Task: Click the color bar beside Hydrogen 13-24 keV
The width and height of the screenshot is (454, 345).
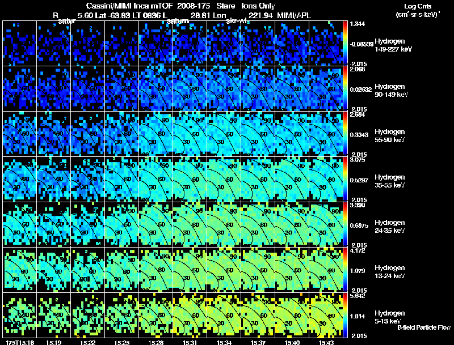Action: tap(345, 270)
